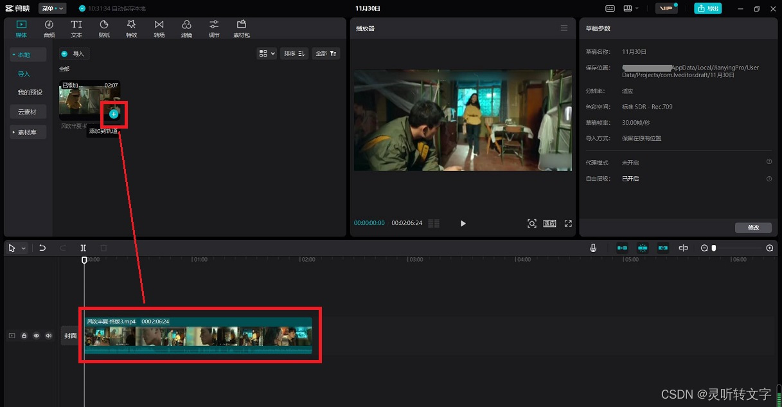Open the 文本 (Text) tab
The height and width of the screenshot is (407, 782).
click(x=76, y=29)
